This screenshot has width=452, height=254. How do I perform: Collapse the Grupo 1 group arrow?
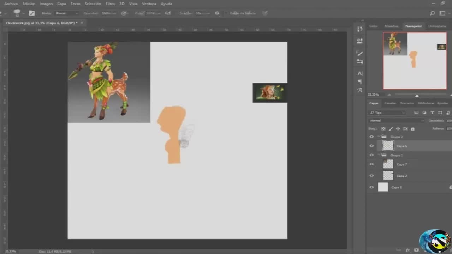(x=379, y=155)
